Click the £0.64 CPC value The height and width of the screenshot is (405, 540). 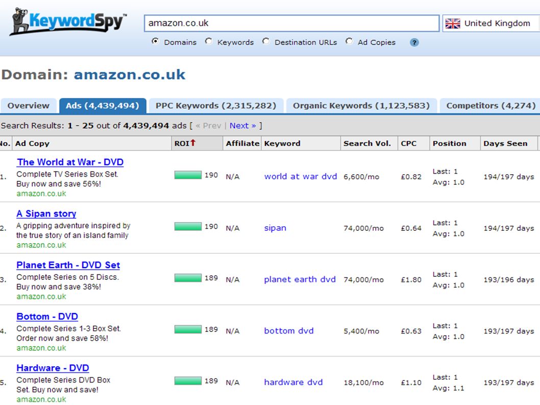click(411, 228)
